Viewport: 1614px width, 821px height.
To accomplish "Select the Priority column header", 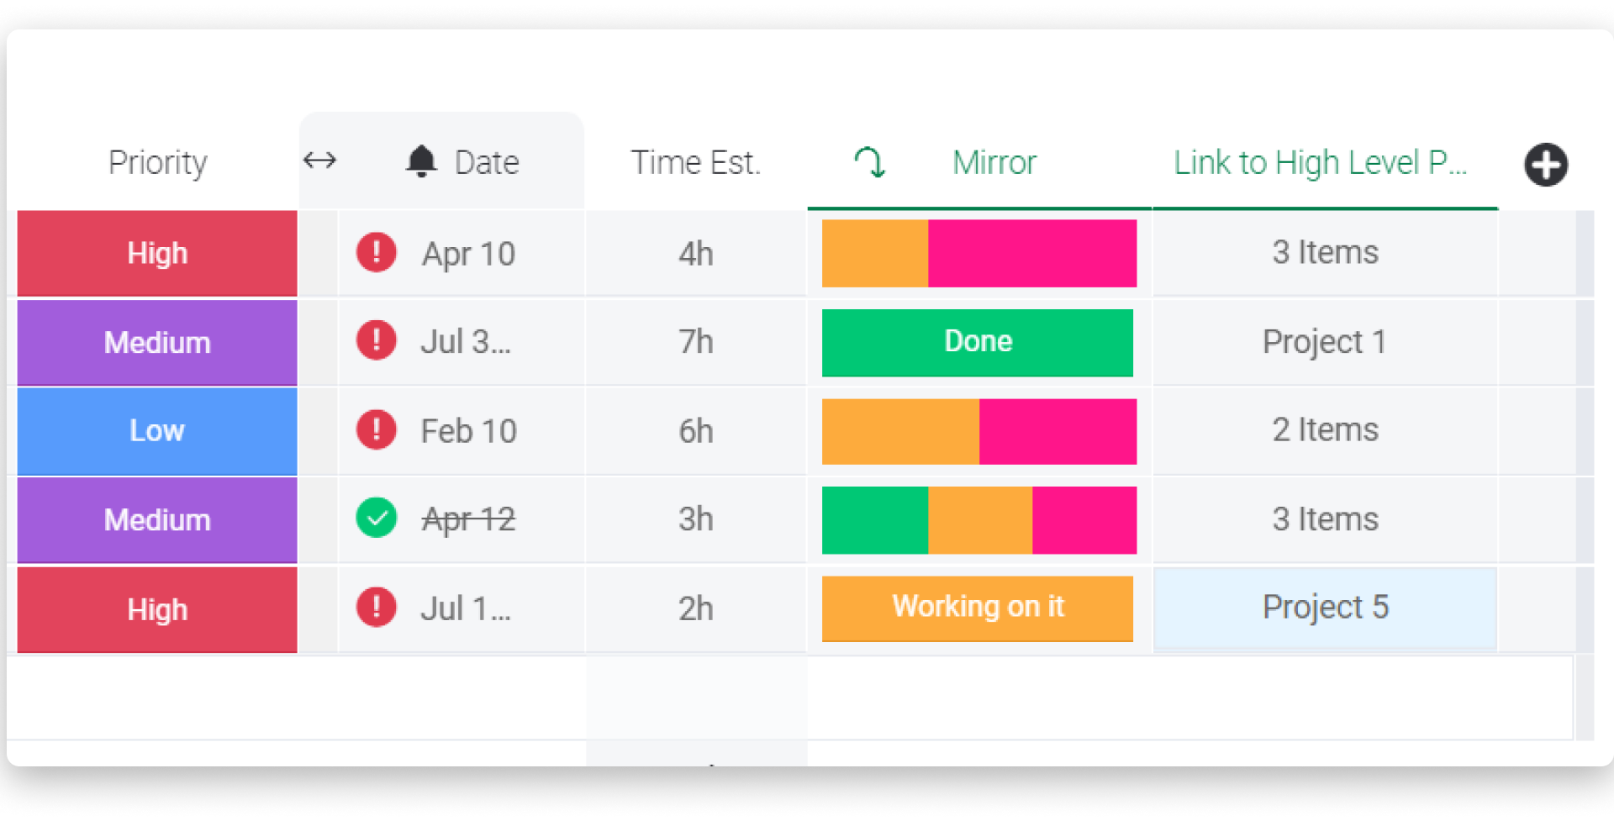I will (x=158, y=162).
